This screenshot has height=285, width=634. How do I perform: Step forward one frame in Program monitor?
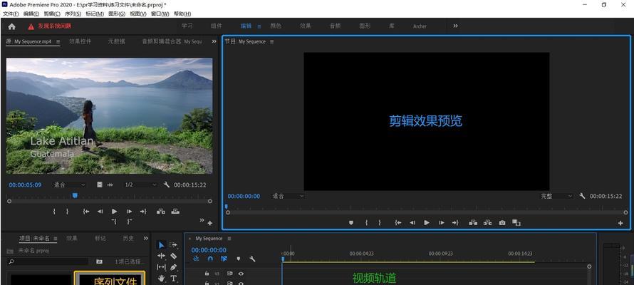pos(442,223)
